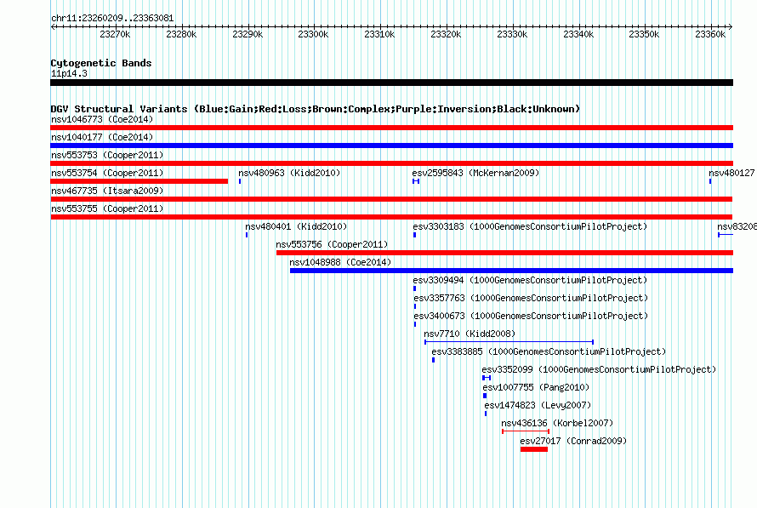Click the nsv553754 (Cooper2011) short red bar
757x508 pixels.
pos(139,181)
